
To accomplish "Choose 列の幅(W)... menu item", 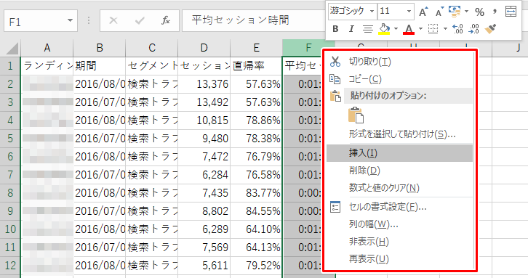I will 399,224.
